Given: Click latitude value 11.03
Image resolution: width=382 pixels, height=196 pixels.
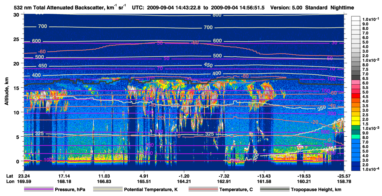Looking at the screenshot, I should coord(104,176).
